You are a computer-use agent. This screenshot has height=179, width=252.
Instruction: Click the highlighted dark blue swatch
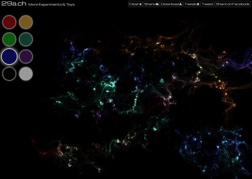point(9,56)
